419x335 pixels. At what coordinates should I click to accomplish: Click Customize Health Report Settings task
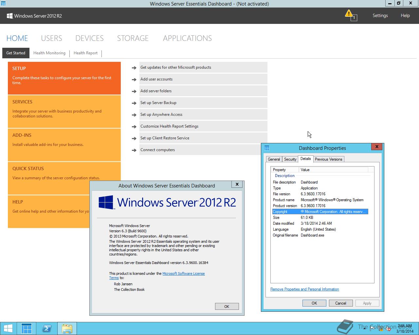click(x=203, y=126)
